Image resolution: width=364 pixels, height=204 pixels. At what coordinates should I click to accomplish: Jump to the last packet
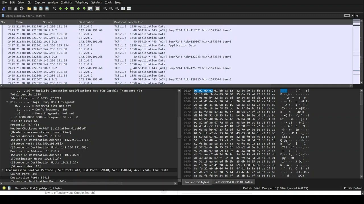[84, 8]
